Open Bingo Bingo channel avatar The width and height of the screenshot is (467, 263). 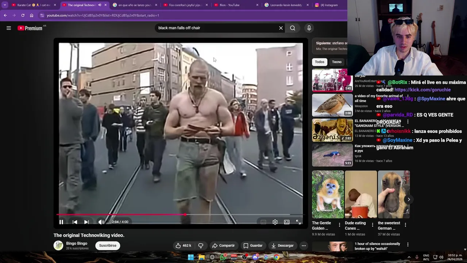click(58, 245)
